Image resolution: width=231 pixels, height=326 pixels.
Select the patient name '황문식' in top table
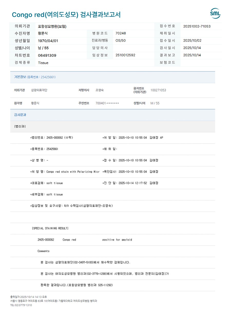click(x=43, y=33)
